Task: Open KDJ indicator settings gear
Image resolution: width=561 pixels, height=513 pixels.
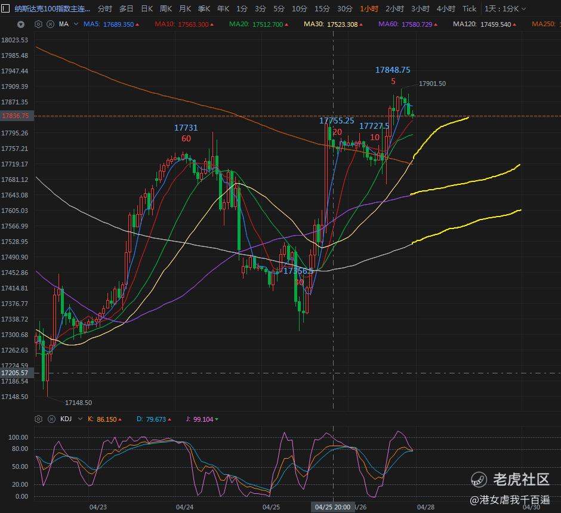Action: 38,419
